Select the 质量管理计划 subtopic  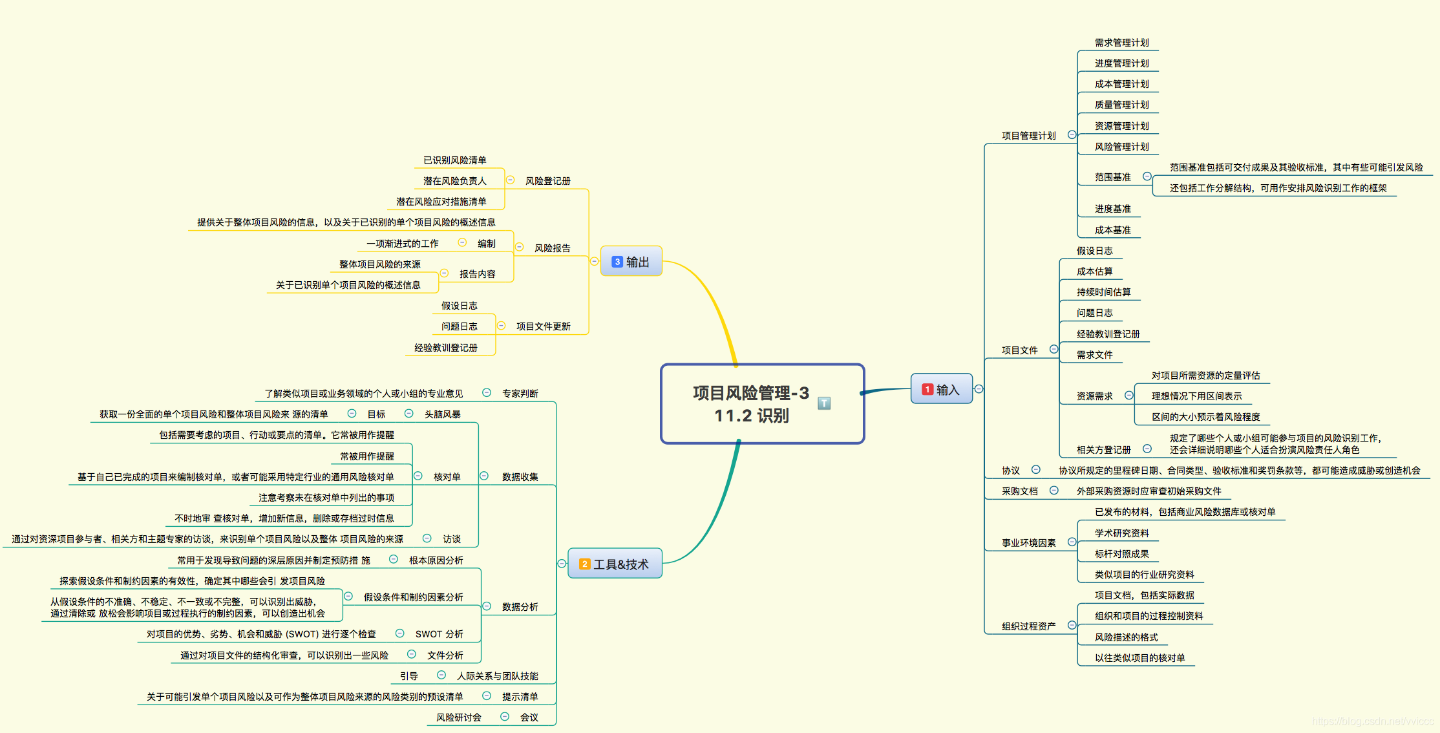coord(1121,105)
